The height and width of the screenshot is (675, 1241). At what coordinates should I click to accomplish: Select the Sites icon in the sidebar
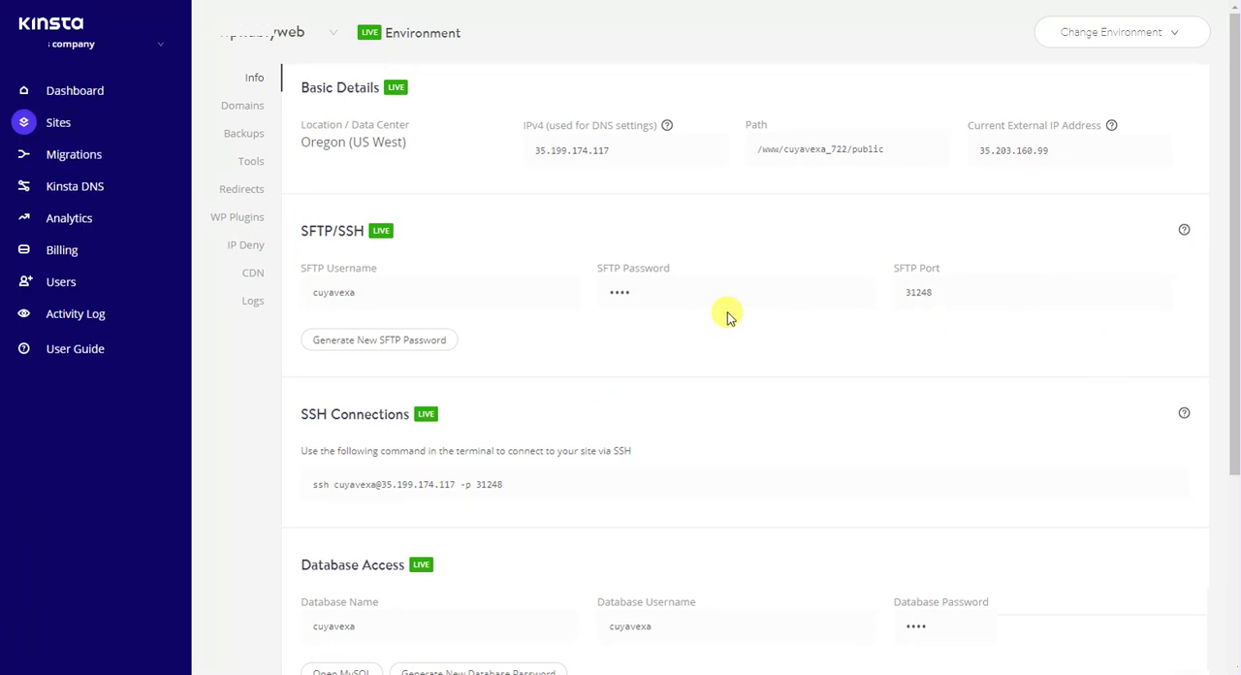tap(23, 122)
